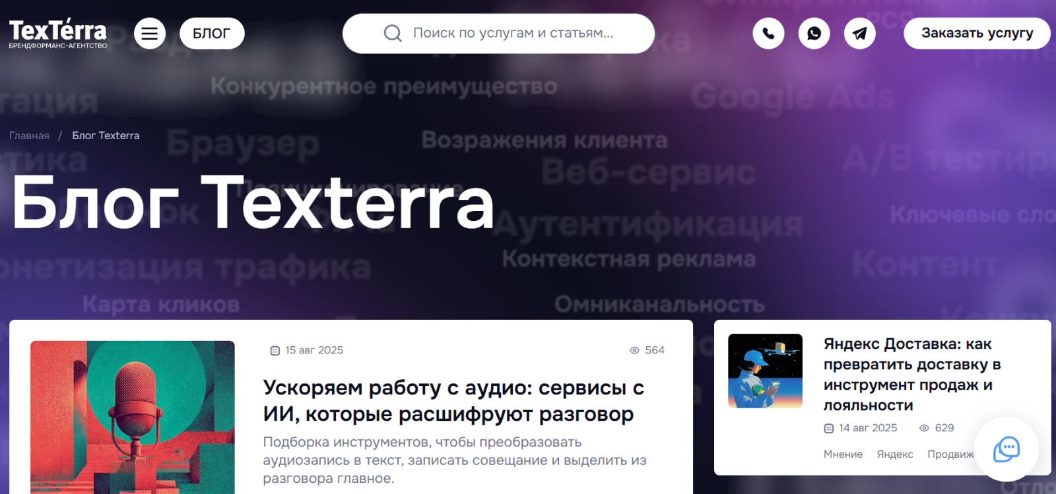Focus the search field Поиск по услугам
Viewport: 1056px width, 494px height.
(498, 34)
